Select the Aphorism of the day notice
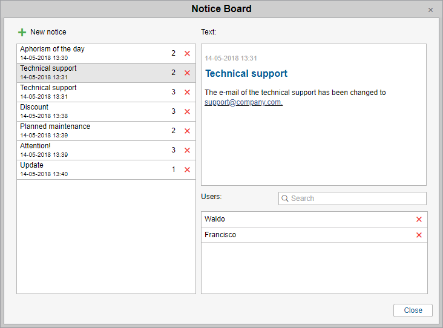Viewport: 443px width, 328px height. (73, 53)
